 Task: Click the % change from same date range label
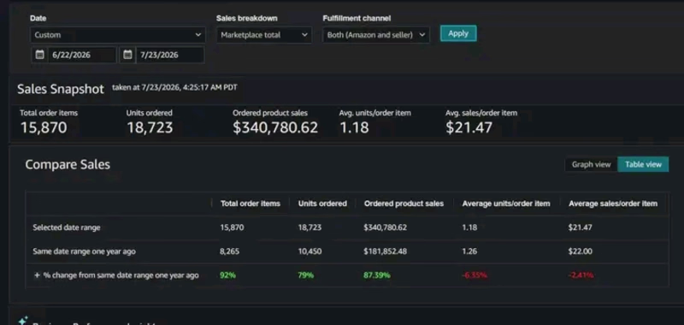(x=121, y=275)
